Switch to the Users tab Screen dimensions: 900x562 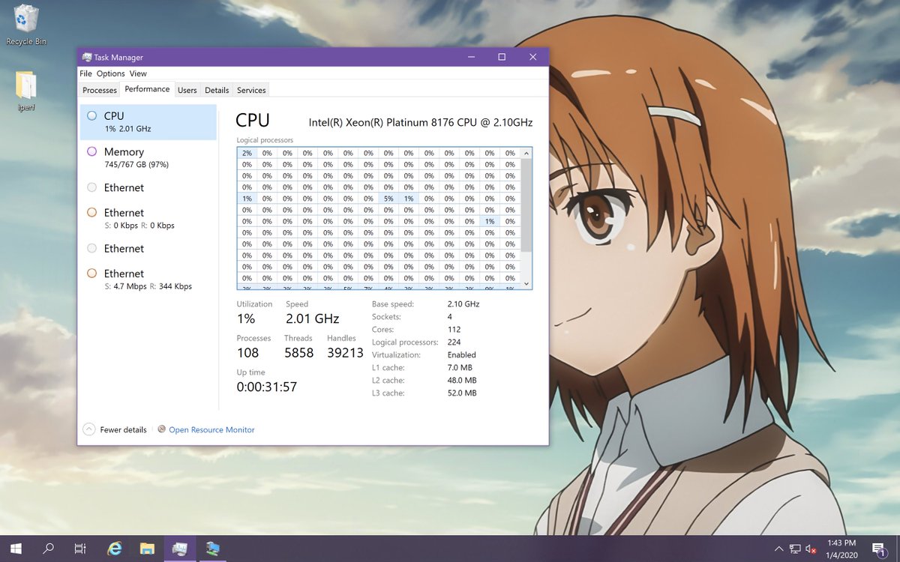(187, 90)
